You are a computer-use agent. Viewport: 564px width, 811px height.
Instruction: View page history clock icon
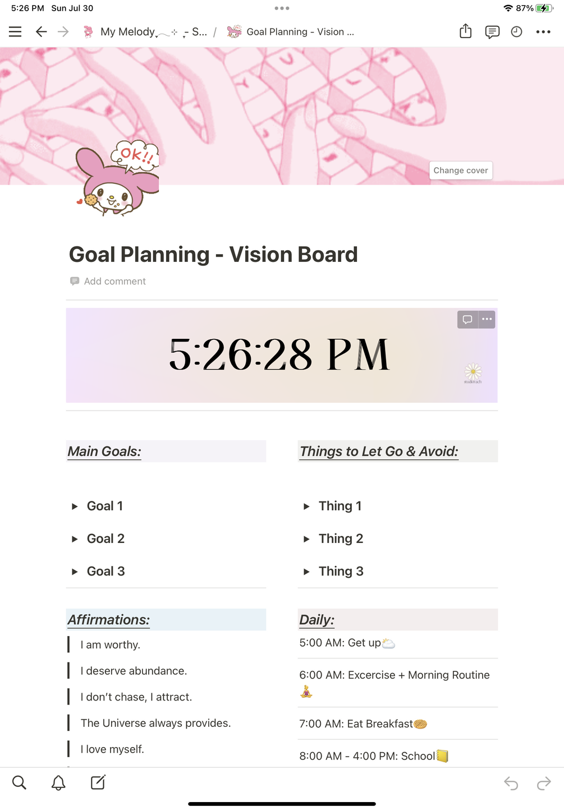pyautogui.click(x=516, y=32)
